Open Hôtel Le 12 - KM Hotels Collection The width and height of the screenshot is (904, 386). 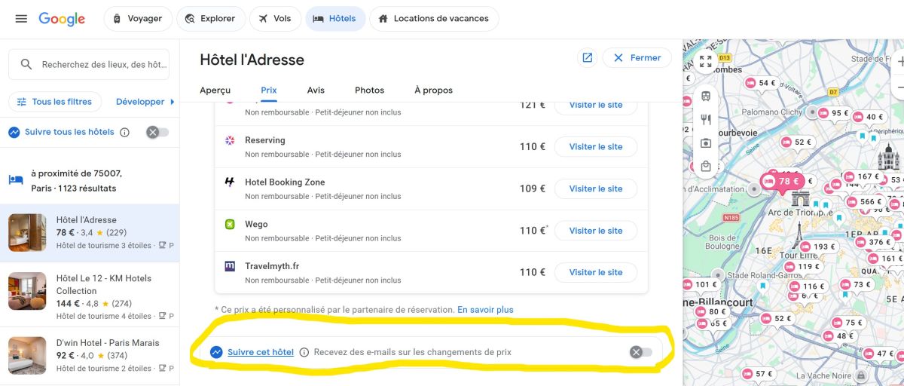(90, 297)
